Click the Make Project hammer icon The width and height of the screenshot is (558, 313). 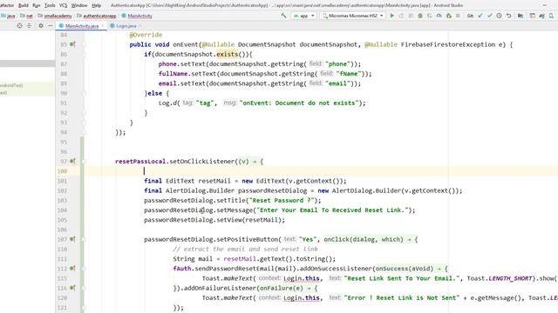pyautogui.click(x=283, y=16)
